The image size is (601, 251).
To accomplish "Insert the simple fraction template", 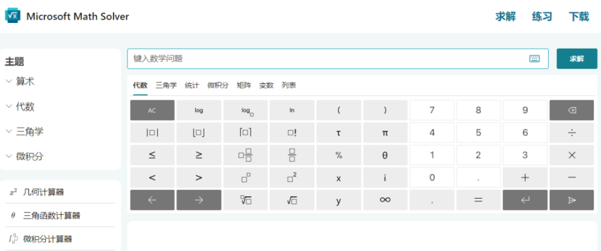I will (292, 155).
